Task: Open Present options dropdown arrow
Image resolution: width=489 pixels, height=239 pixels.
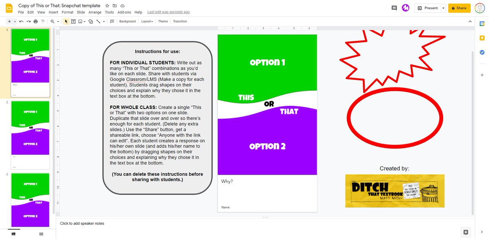Action: (443, 8)
